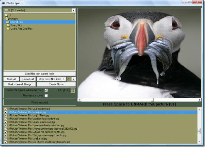Click the image scrollbar right arrow
This screenshot has width=205, height=147.
[200, 100]
